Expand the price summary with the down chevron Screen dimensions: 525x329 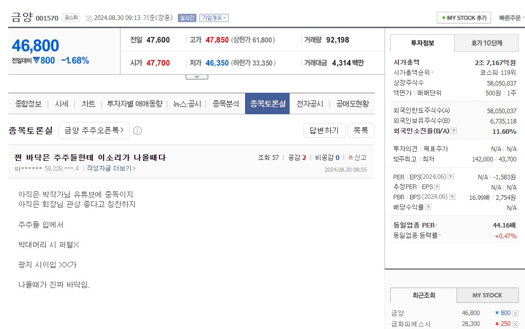point(196,76)
